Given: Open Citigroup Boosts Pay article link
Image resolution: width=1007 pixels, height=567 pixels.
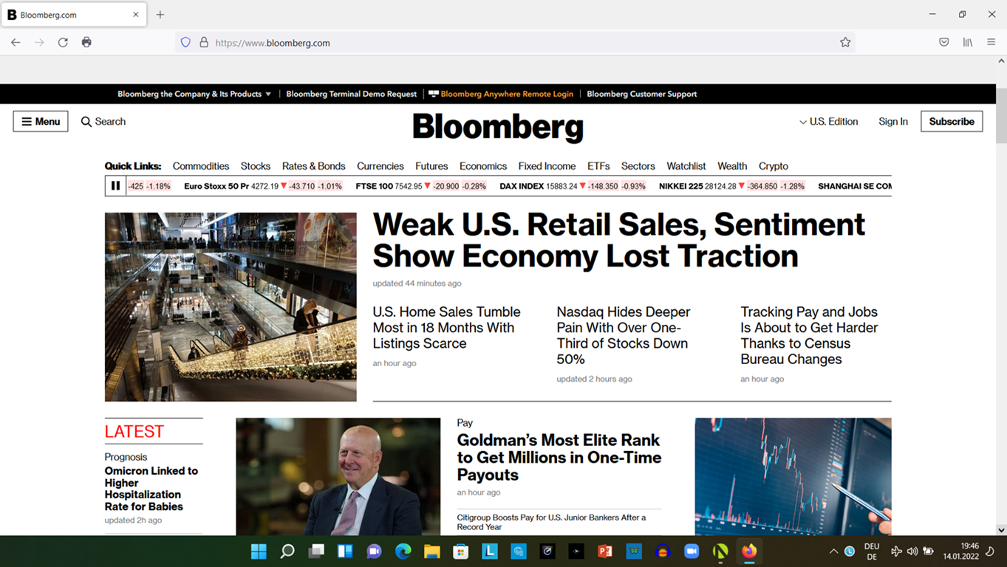Looking at the screenshot, I should 551,522.
